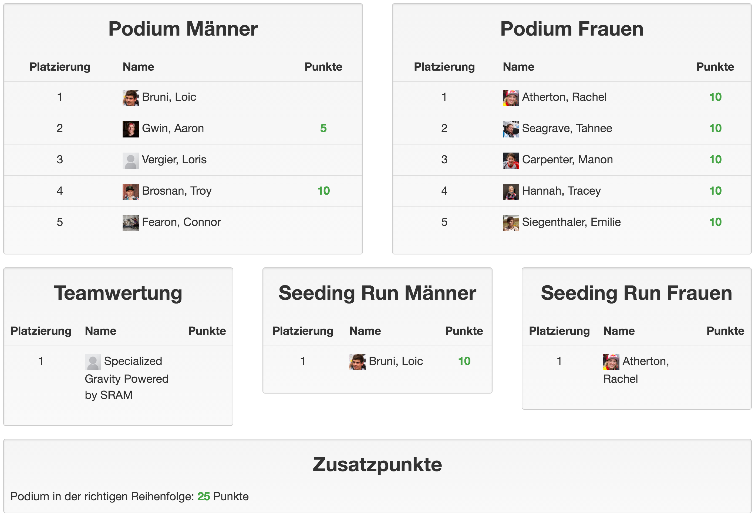Click the Teamwertung panel heading
The height and width of the screenshot is (517, 755).
click(118, 293)
